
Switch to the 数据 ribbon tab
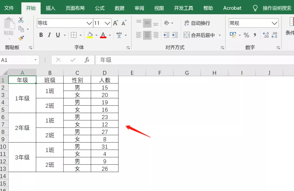click(x=120, y=8)
